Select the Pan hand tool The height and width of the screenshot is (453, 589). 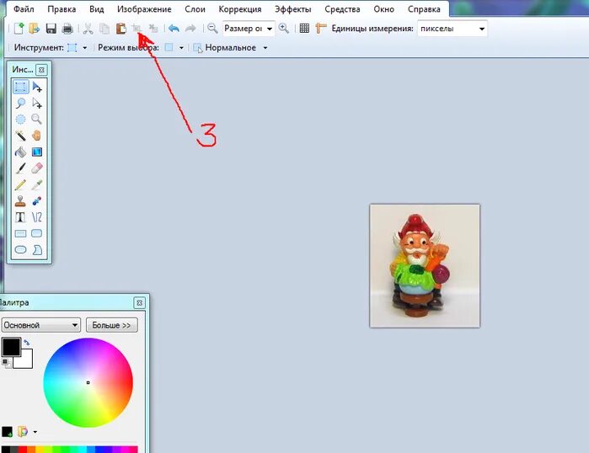(37, 136)
